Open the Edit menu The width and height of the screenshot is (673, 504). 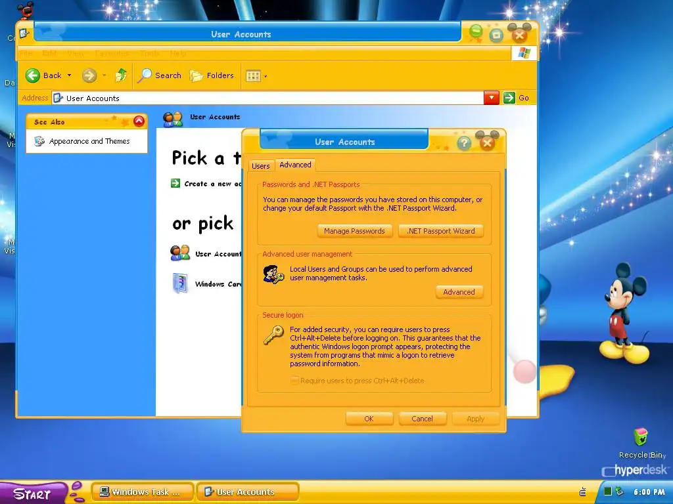coord(49,53)
